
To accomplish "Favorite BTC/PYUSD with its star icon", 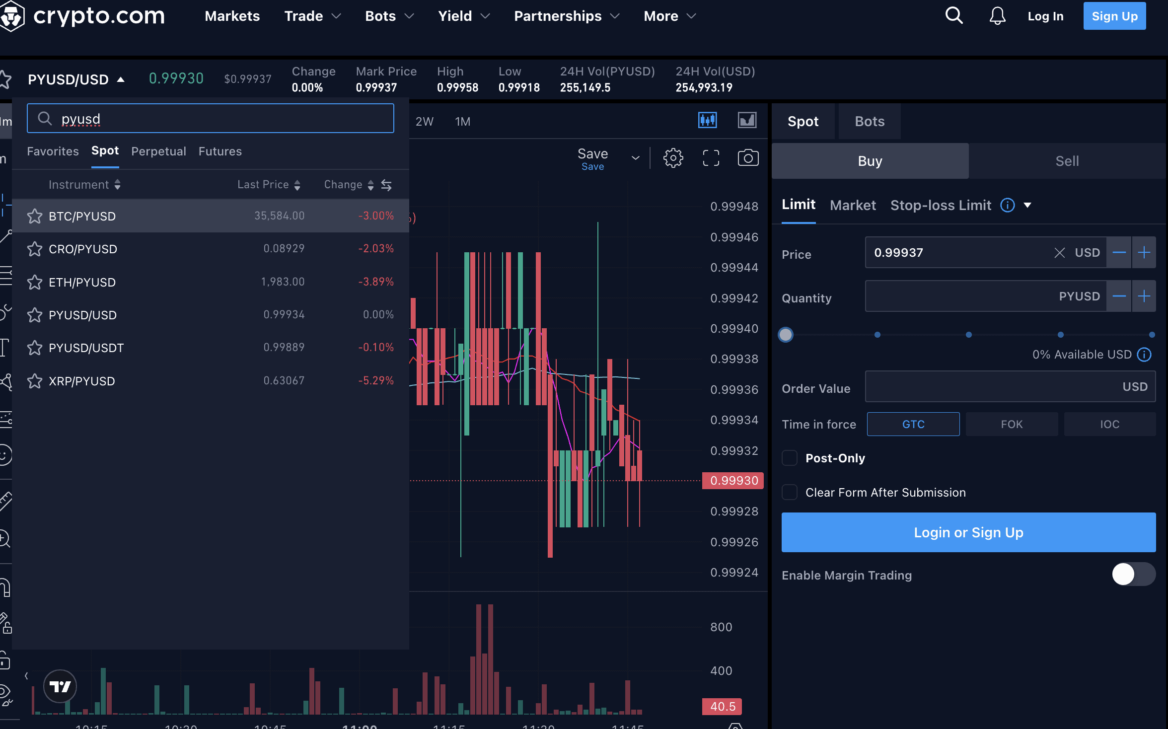I will (35, 216).
